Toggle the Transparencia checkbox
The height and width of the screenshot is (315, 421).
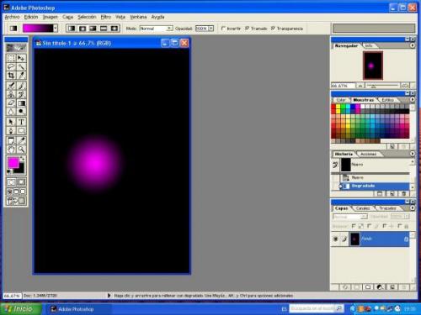pos(273,29)
